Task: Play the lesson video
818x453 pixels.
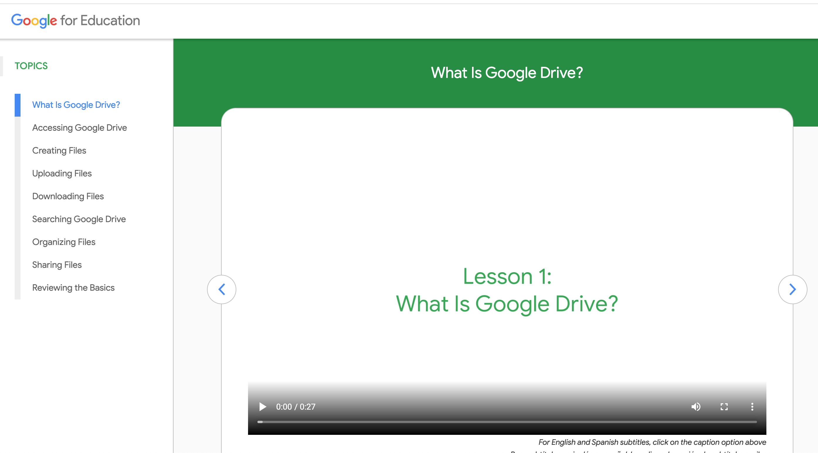Action: [262, 407]
